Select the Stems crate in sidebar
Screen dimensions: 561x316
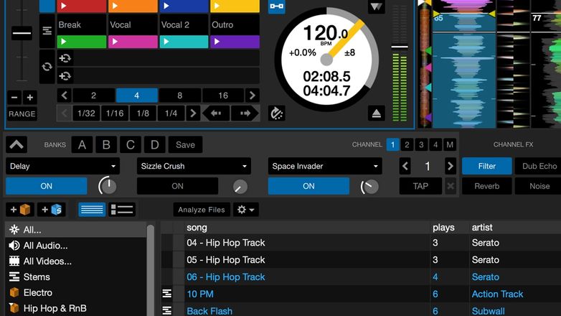click(x=75, y=277)
